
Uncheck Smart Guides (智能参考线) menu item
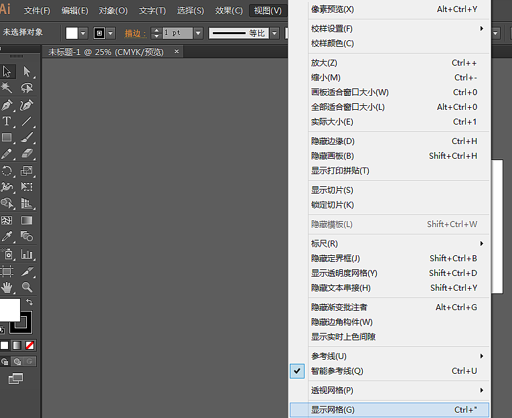pos(390,371)
